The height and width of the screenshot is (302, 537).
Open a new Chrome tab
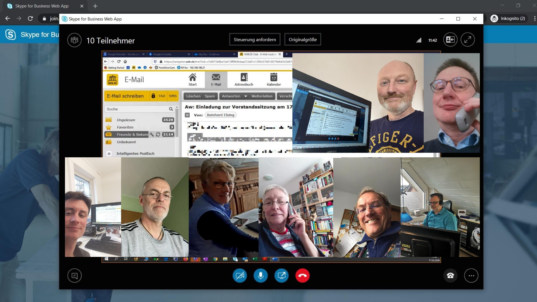tap(95, 6)
